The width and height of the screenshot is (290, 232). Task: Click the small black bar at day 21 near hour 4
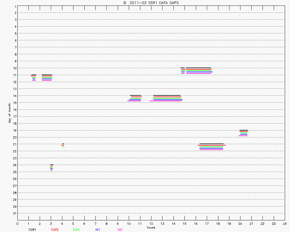tap(63, 144)
